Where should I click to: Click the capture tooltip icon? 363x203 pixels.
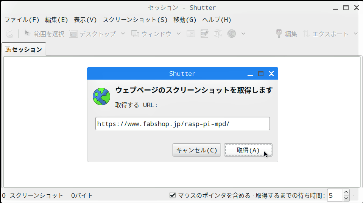218,34
